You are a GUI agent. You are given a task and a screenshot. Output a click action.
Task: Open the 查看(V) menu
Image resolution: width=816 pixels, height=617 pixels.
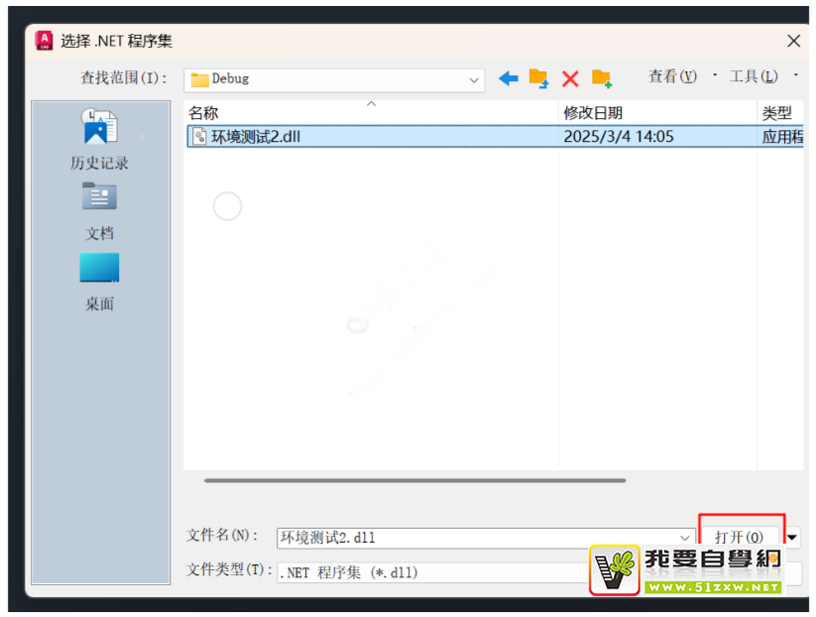click(x=672, y=77)
